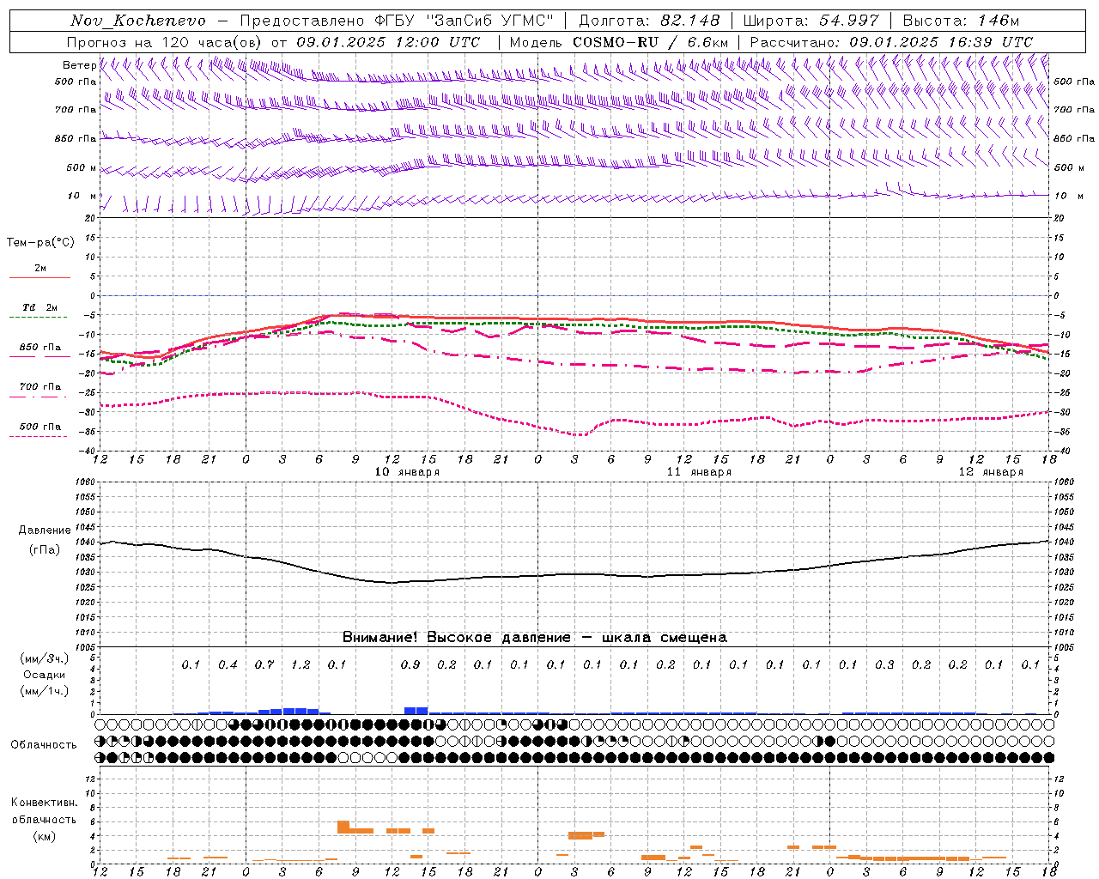This screenshot has width=1099, height=879.
Task: Click the Прогноз на 120 часа(ов) text
Action: pos(166,42)
